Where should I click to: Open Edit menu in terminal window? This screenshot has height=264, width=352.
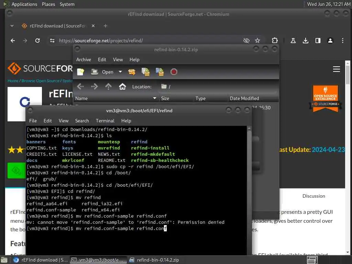tap(47, 121)
